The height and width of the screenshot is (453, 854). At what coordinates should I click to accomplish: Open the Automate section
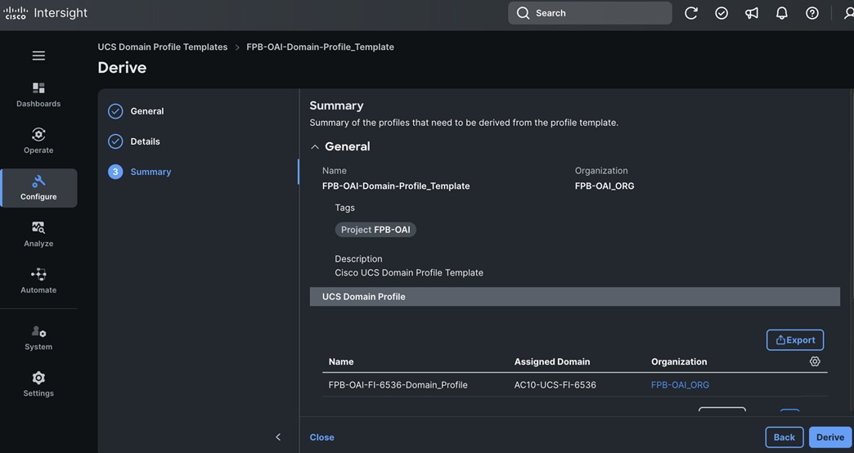click(38, 281)
